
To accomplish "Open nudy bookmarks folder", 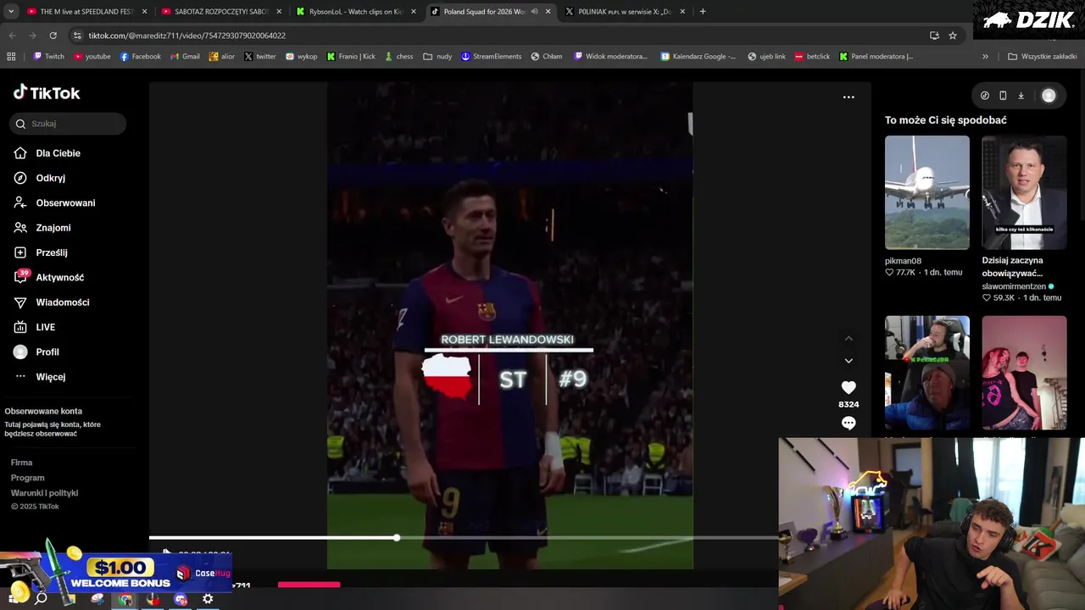I will pos(438,57).
